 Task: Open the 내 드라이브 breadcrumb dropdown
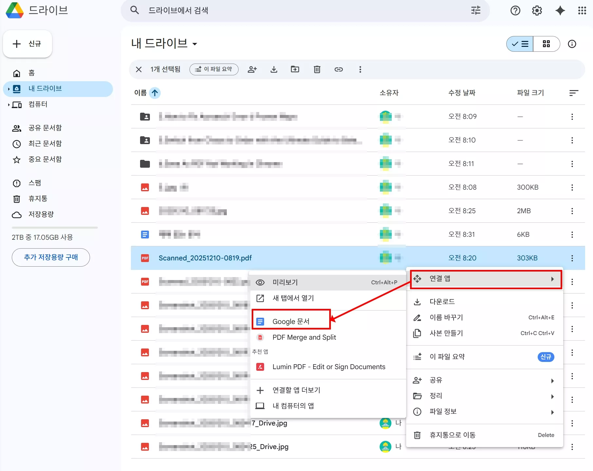(x=195, y=44)
